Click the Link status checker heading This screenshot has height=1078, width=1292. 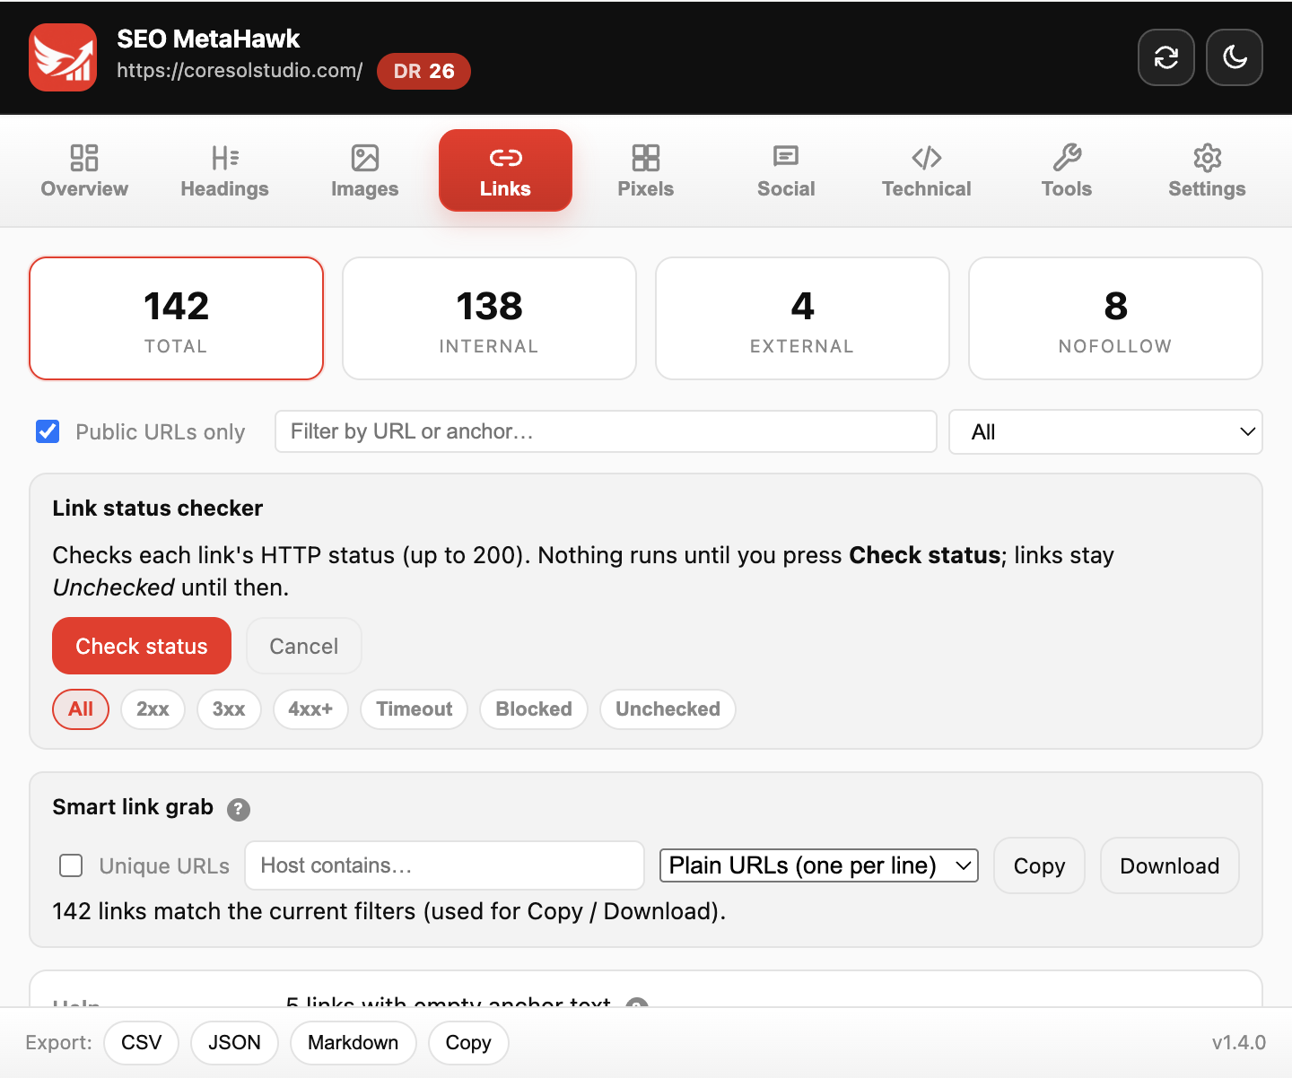click(158, 508)
